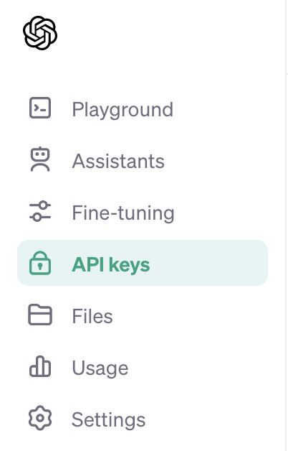This screenshot has height=451, width=288.
Task: Click the Files folder icon
Action: click(x=40, y=315)
